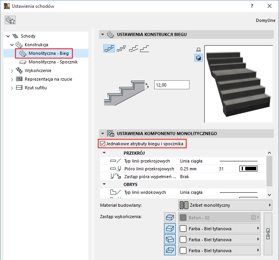
Task: Click the cut line pen row icon
Action: [115, 169]
